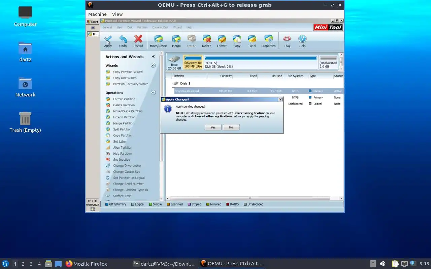Image resolution: width=431 pixels, height=269 pixels.
Task: Switch to the dartz@VM3 terminal task
Action: (164, 264)
